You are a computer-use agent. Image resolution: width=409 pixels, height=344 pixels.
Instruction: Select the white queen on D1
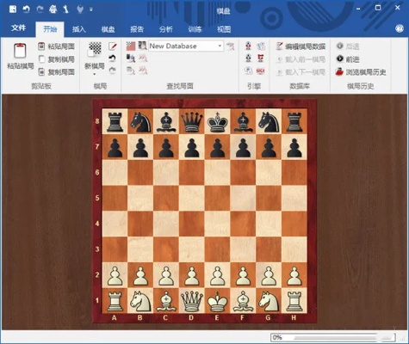click(x=192, y=301)
